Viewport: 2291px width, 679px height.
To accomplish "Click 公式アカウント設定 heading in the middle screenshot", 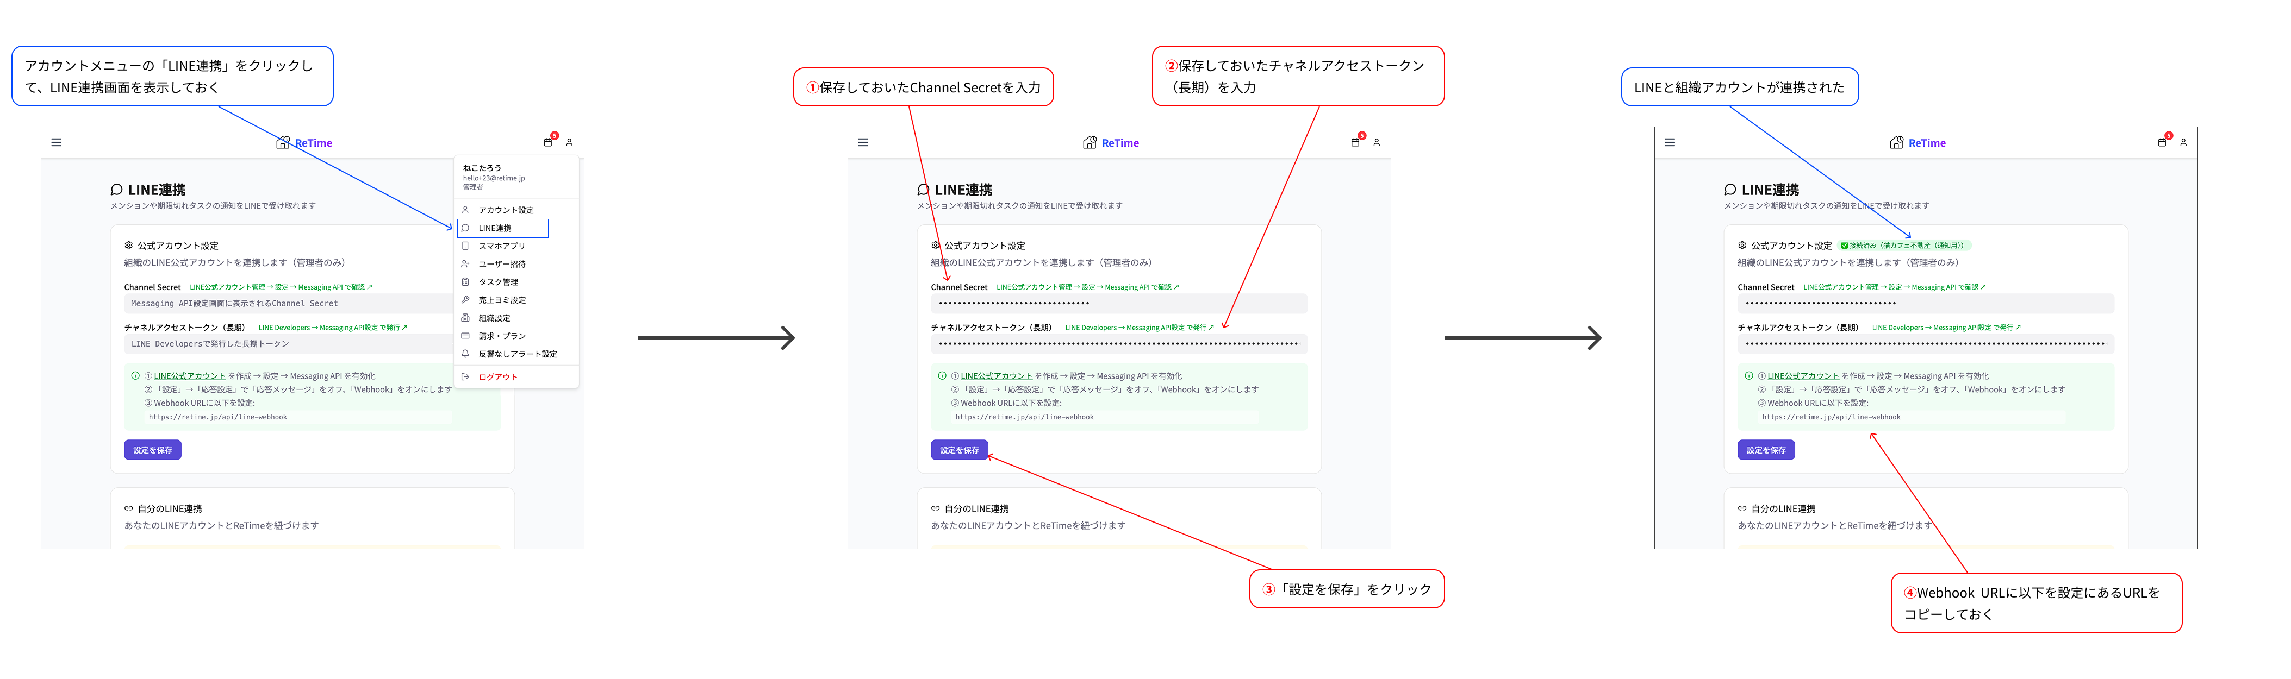I will click(x=985, y=246).
